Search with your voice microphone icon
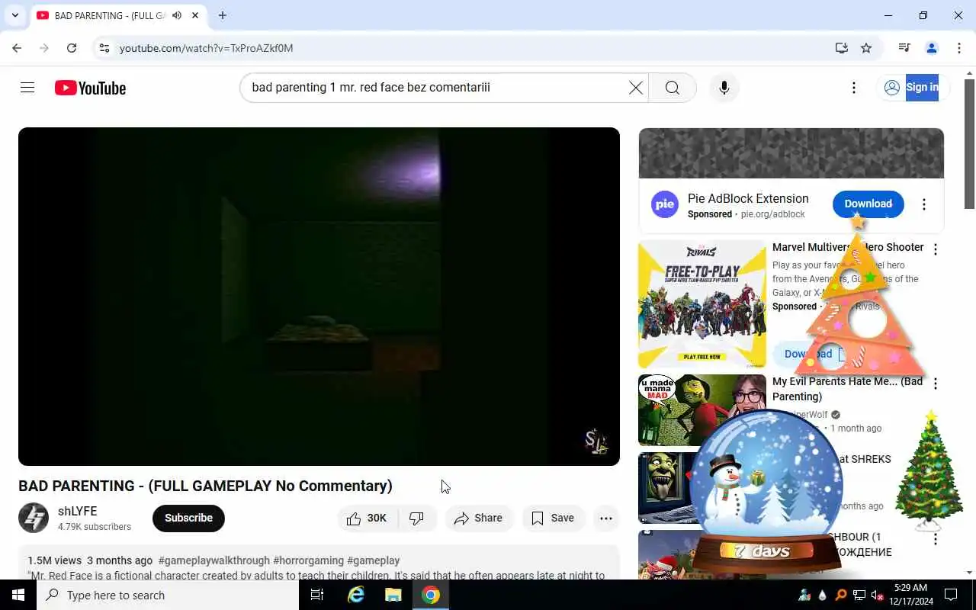This screenshot has height=610, width=976. coord(724,88)
